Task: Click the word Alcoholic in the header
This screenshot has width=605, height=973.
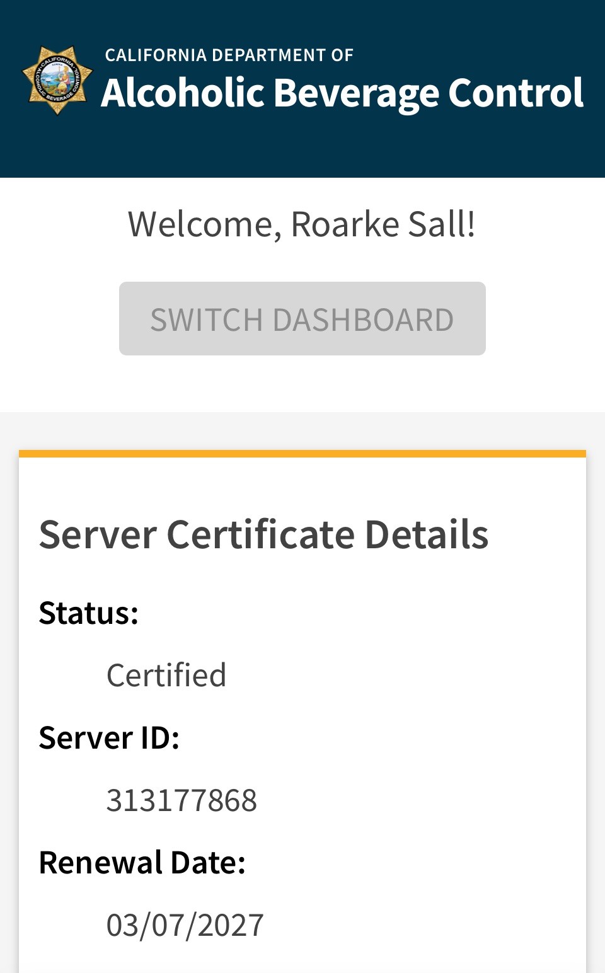Action: 183,93
